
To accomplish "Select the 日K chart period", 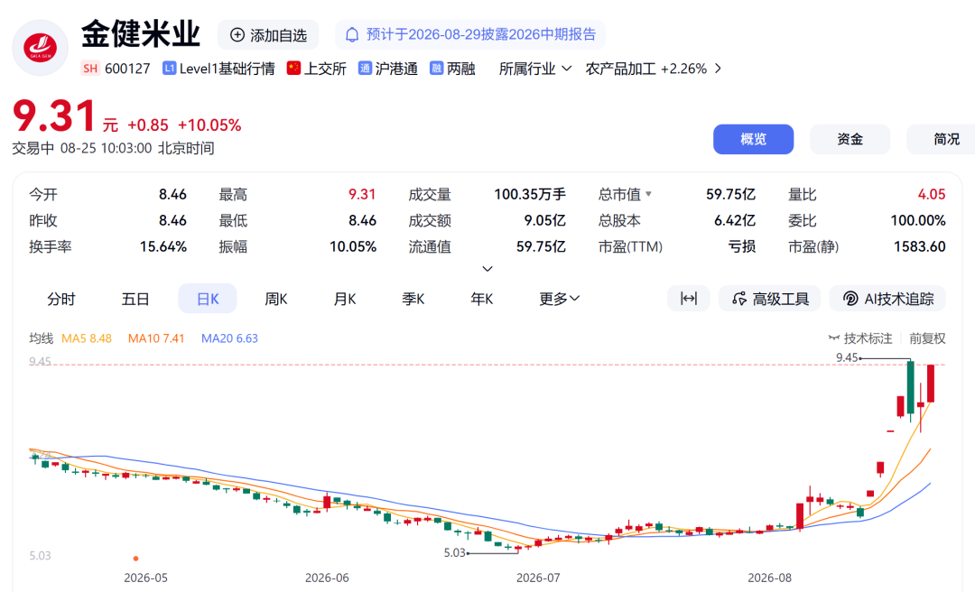I will tap(208, 299).
